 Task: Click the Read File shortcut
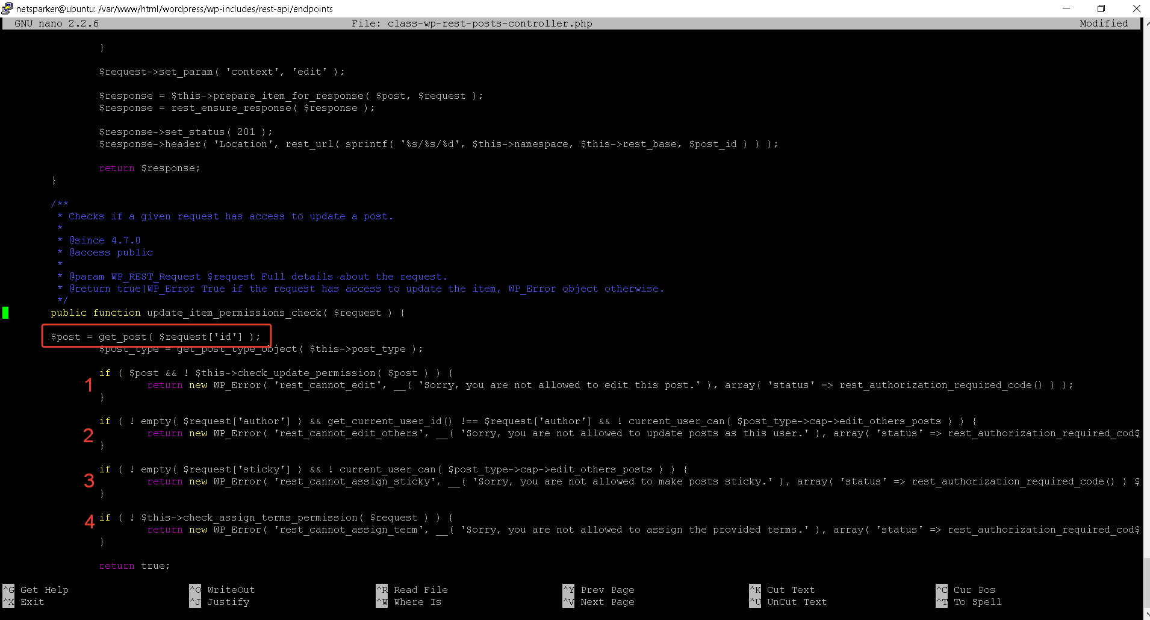pyautogui.click(x=420, y=589)
